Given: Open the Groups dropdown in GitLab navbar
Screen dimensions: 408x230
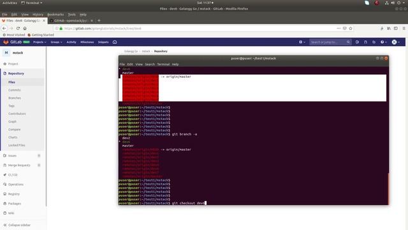Looking at the screenshot, I should pos(56,42).
